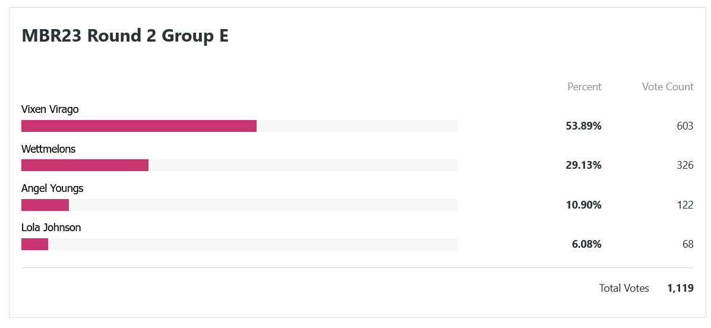Click the 122 vote count
The height and width of the screenshot is (328, 711).
[x=685, y=204]
